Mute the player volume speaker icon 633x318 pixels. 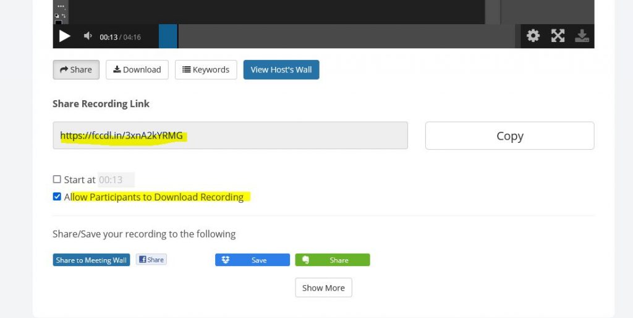pyautogui.click(x=88, y=36)
